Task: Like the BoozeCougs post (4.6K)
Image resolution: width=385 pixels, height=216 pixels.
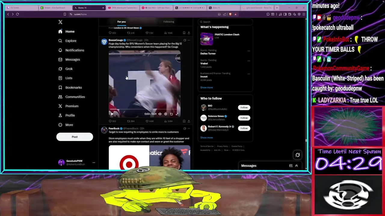Action: [149, 121]
